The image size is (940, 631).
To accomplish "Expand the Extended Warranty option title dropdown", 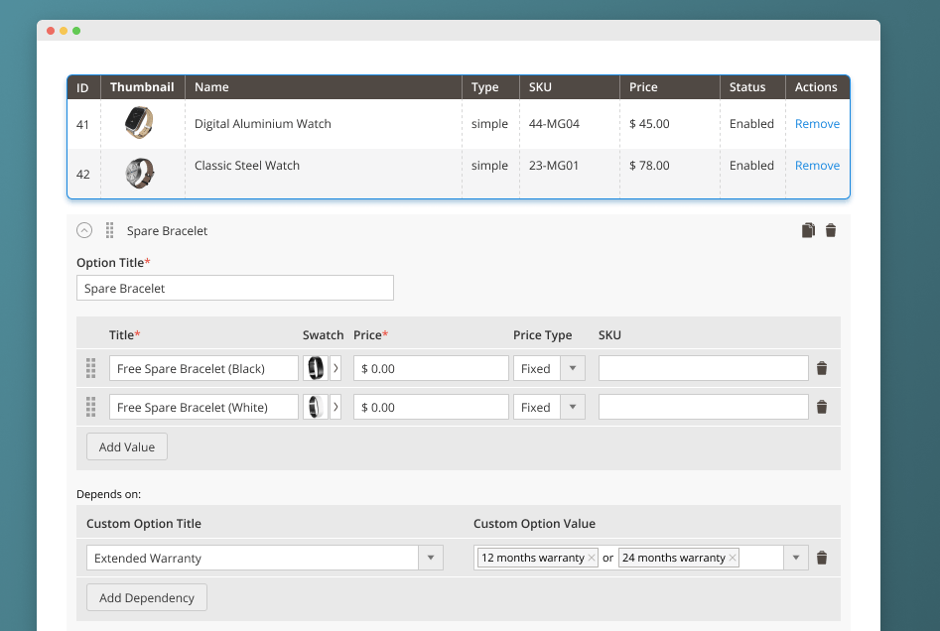I will coord(431,558).
